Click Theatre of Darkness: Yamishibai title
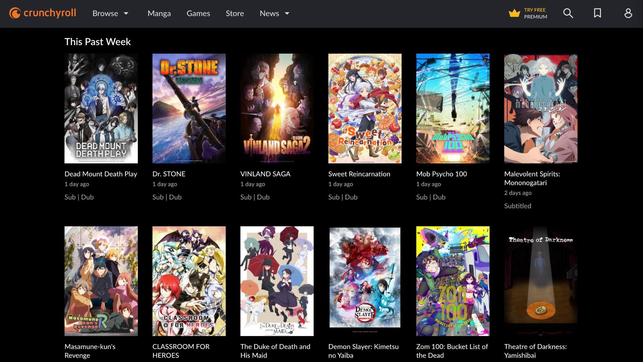This screenshot has height=362, width=643. click(x=535, y=351)
